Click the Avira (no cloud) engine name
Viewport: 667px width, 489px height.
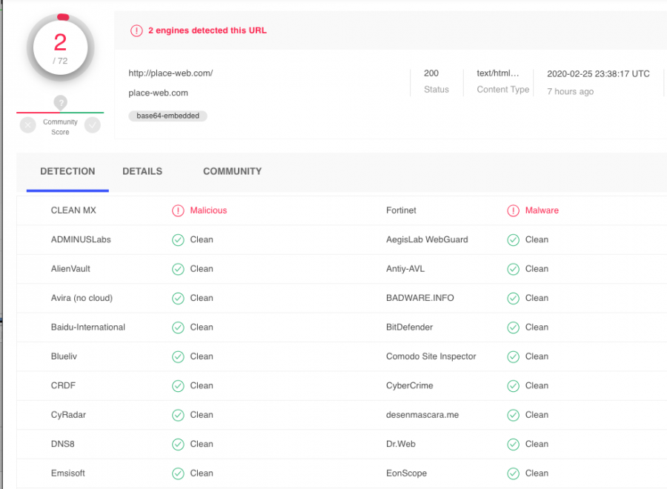coord(82,298)
